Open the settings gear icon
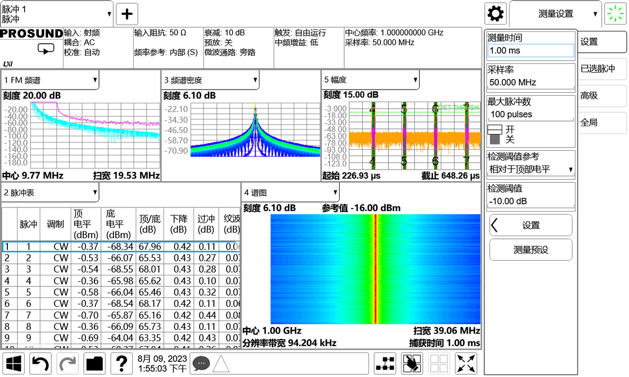 click(495, 14)
